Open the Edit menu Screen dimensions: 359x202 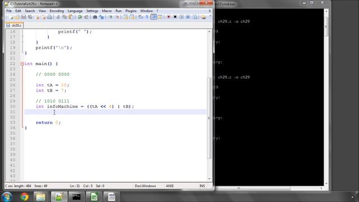coord(18,11)
